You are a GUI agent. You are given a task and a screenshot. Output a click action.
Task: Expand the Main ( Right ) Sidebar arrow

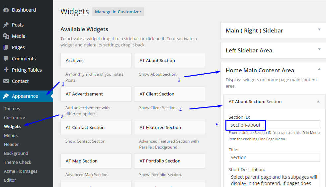(319, 30)
